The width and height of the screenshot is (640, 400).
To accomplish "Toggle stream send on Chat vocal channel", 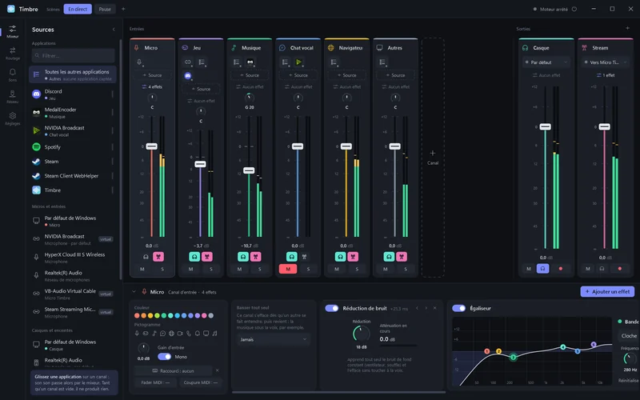I will (x=304, y=257).
